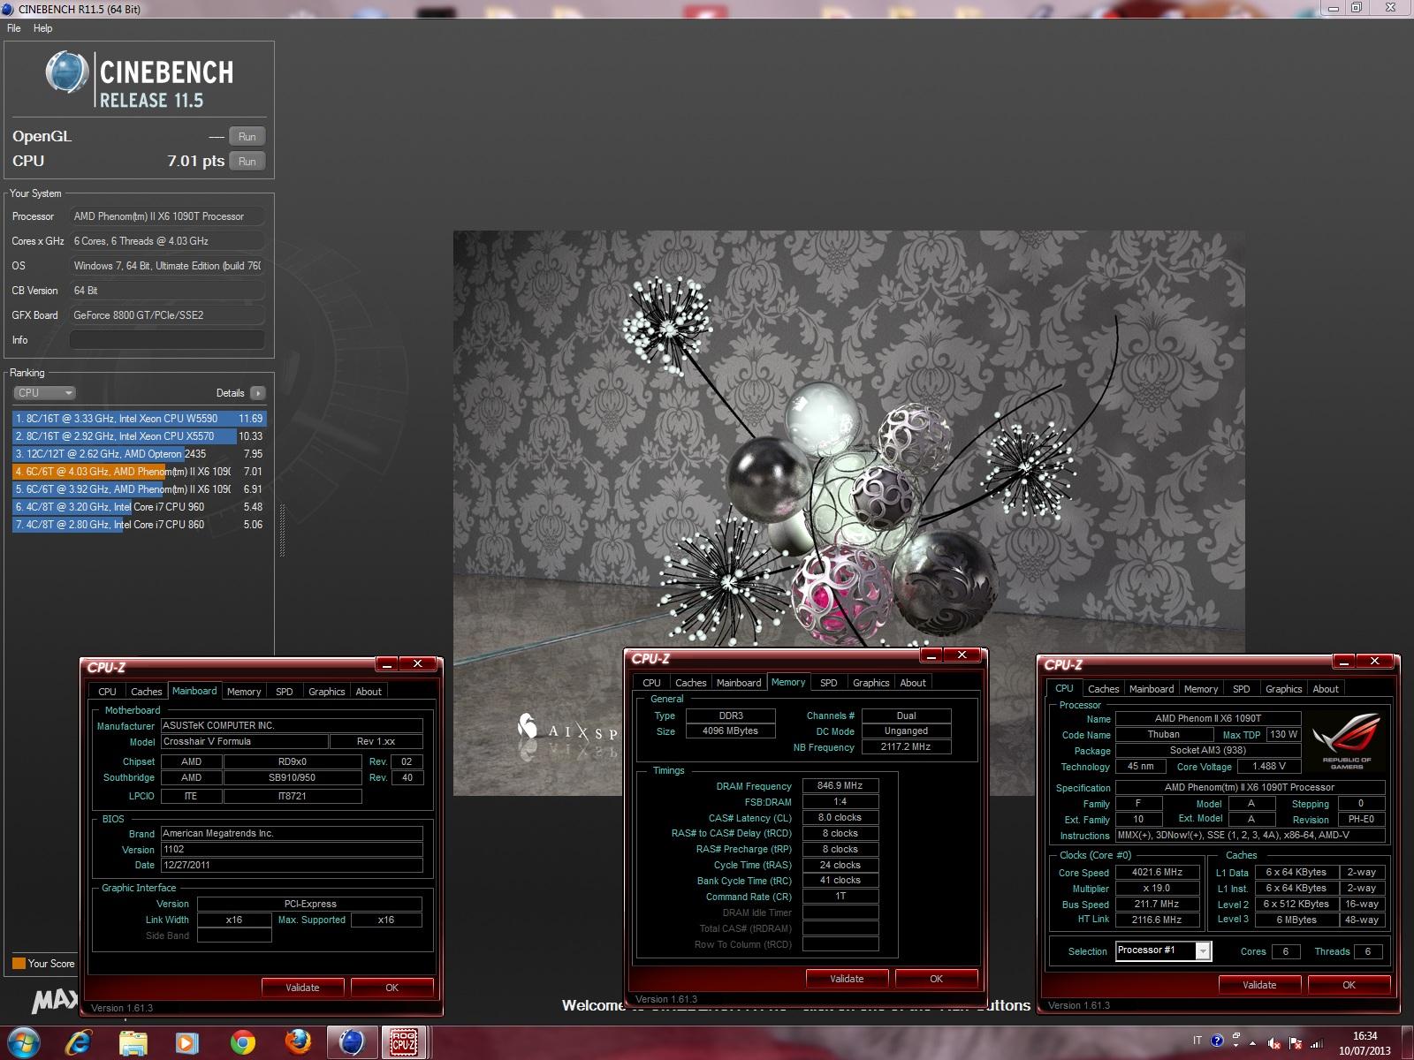
Task: Click the orange Your Score legend swatch
Action: point(19,964)
